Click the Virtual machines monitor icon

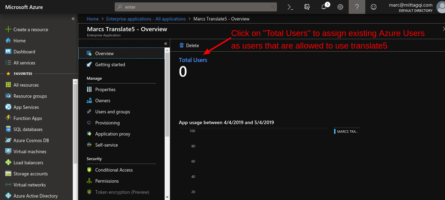click(8, 151)
